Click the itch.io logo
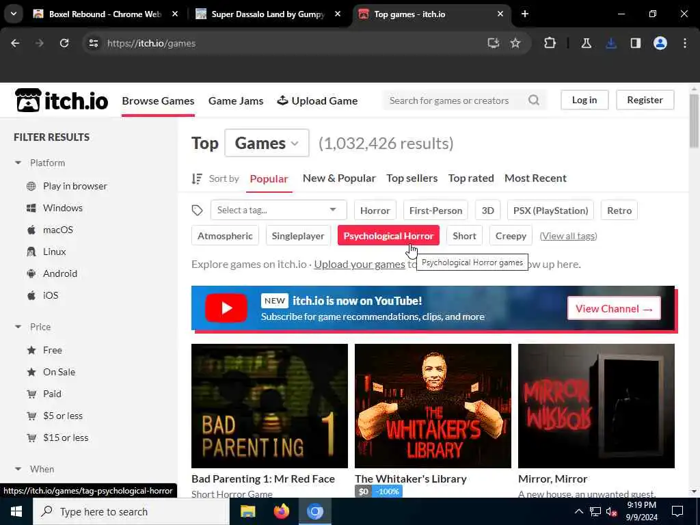The width and height of the screenshot is (700, 525). tap(62, 100)
